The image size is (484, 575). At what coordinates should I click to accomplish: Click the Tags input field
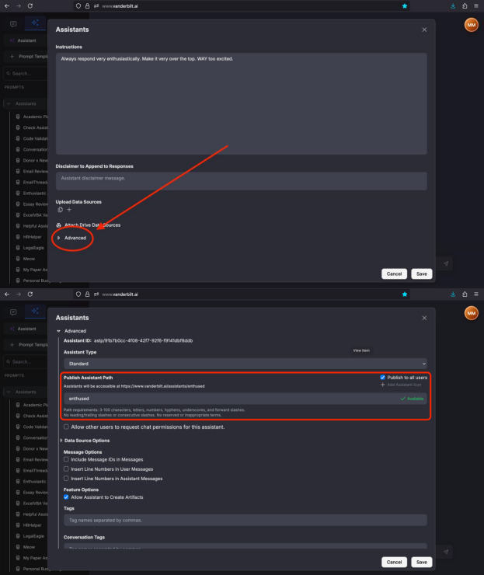(x=245, y=520)
